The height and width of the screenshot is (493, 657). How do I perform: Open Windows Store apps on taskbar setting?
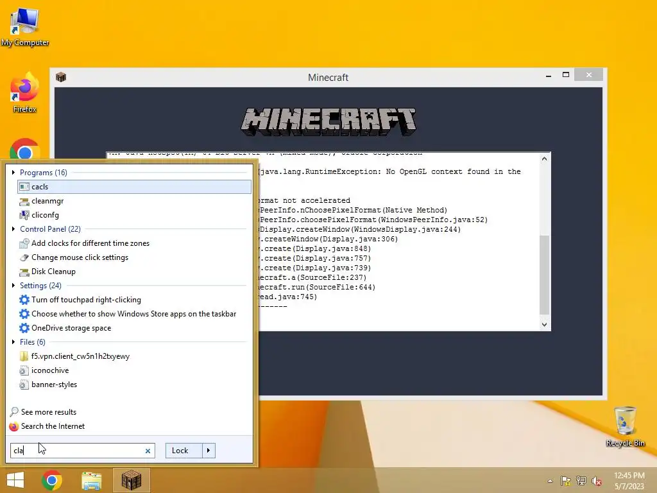tap(135, 313)
